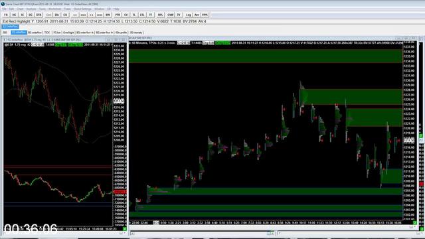Select the highlighted FG orderflow chart tab
The image size is (425, 239).
[x=19, y=33]
